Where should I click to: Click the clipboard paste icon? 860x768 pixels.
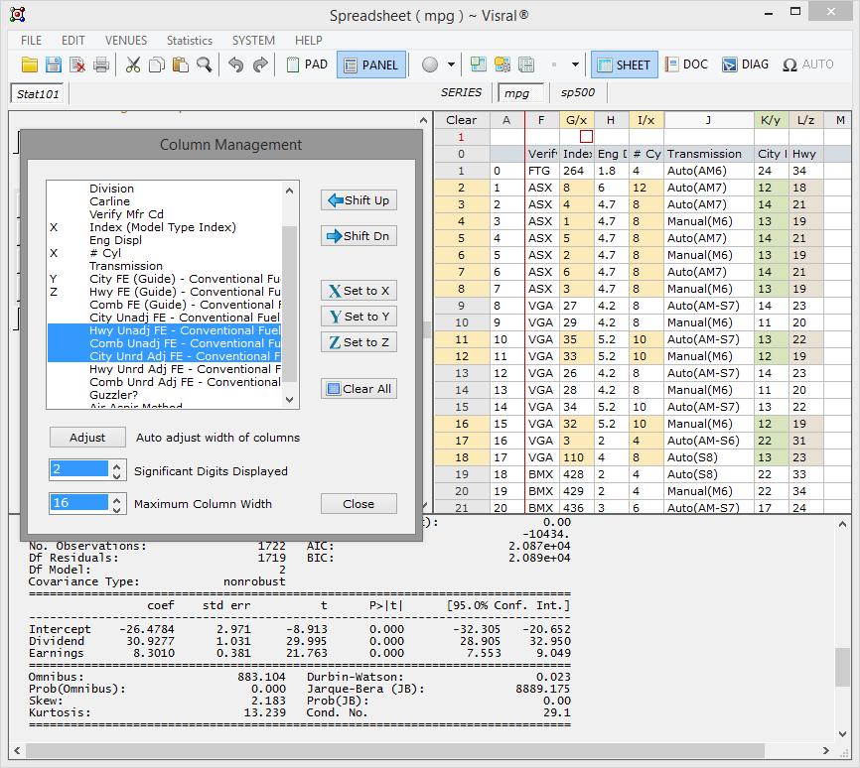coord(180,65)
